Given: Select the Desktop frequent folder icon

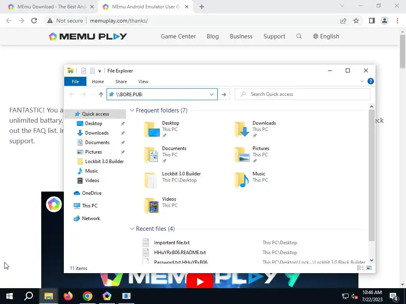Looking at the screenshot, I should click(x=152, y=129).
